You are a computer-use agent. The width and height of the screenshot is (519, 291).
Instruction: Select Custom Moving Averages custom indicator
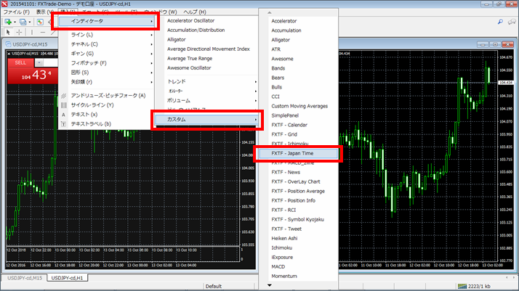tap(299, 106)
